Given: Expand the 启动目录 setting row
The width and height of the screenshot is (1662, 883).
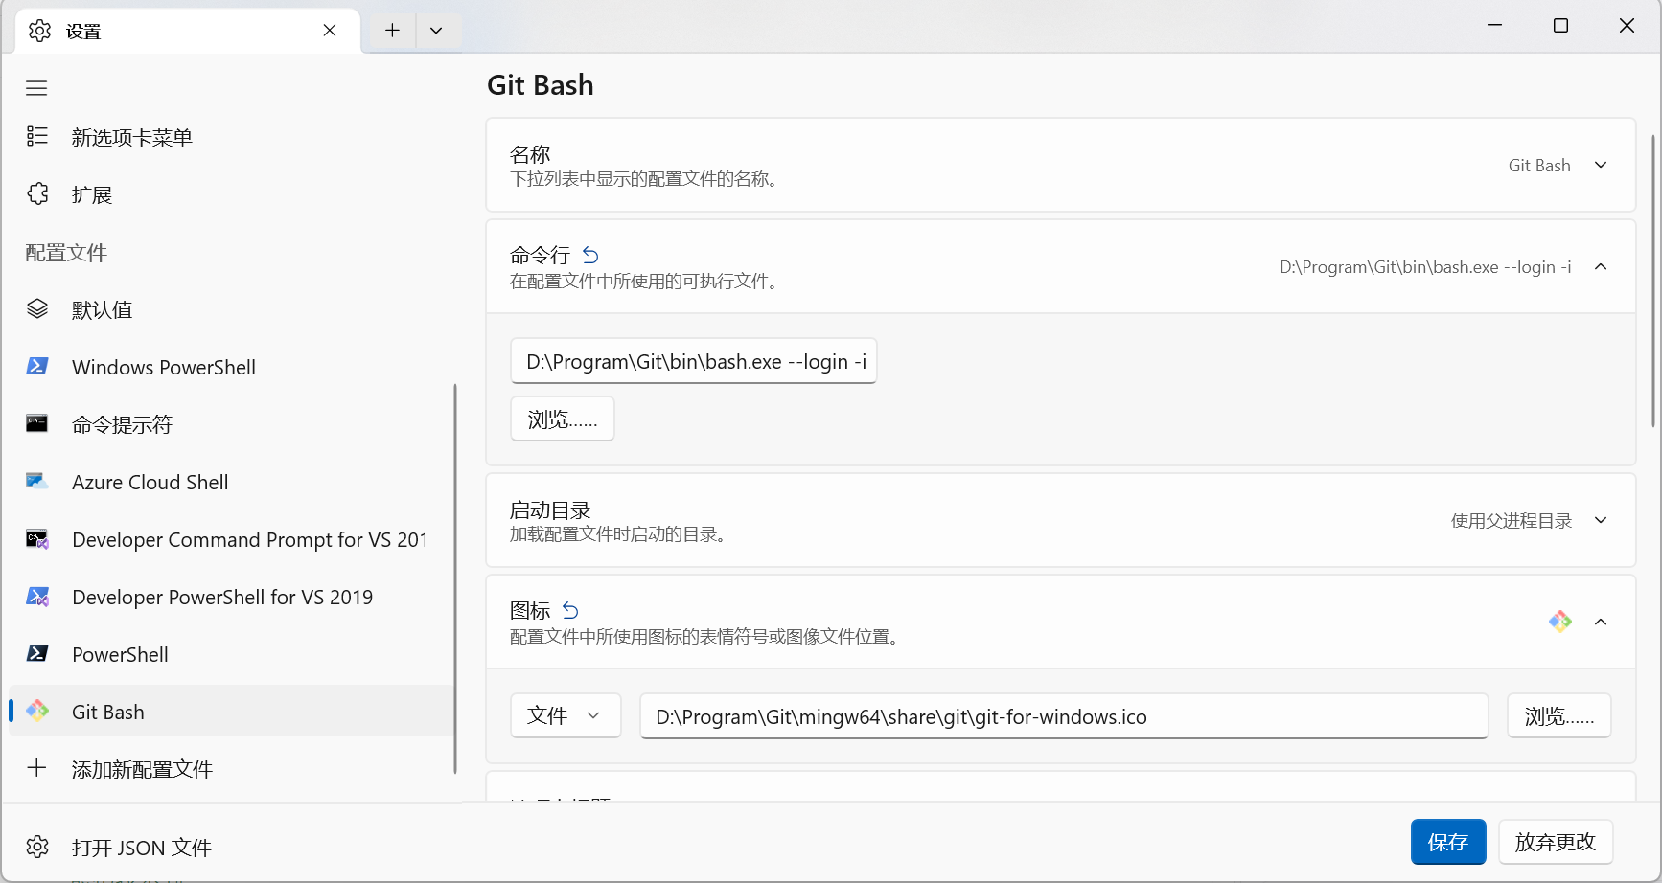Looking at the screenshot, I should coord(1061,520).
